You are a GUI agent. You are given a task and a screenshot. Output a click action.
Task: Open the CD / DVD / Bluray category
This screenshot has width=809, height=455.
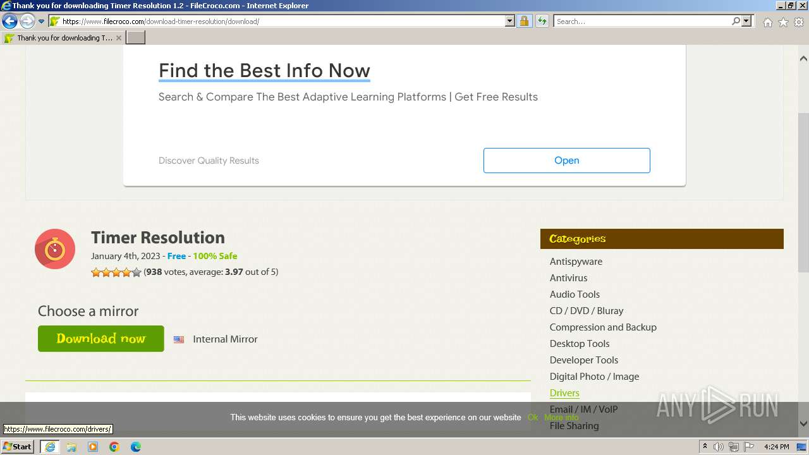[587, 311]
